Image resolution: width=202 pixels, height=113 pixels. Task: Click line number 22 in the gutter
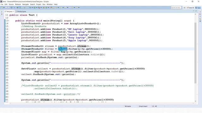click(x=7, y=46)
